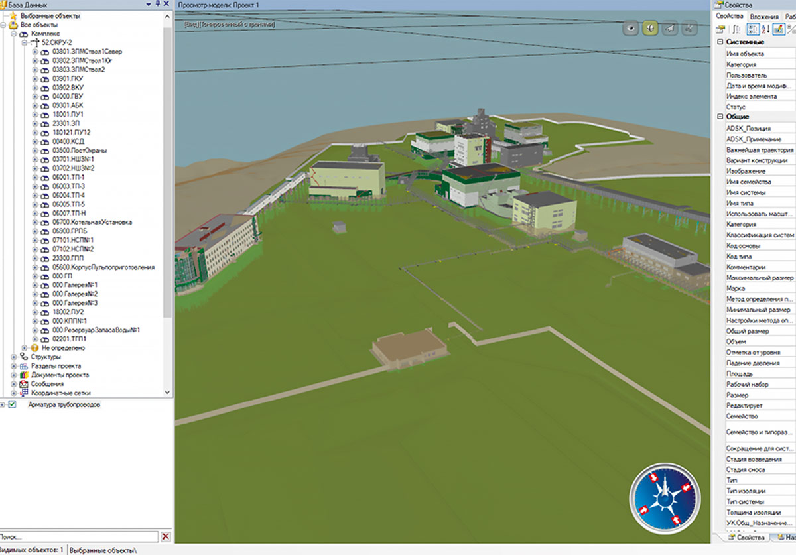The height and width of the screenshot is (555, 796).
Task: Uncheck the Арматура трубопроводов checkbox
Action: tap(12, 404)
